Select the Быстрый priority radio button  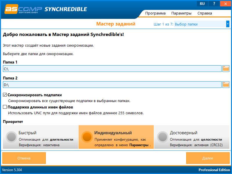[x=11, y=137]
